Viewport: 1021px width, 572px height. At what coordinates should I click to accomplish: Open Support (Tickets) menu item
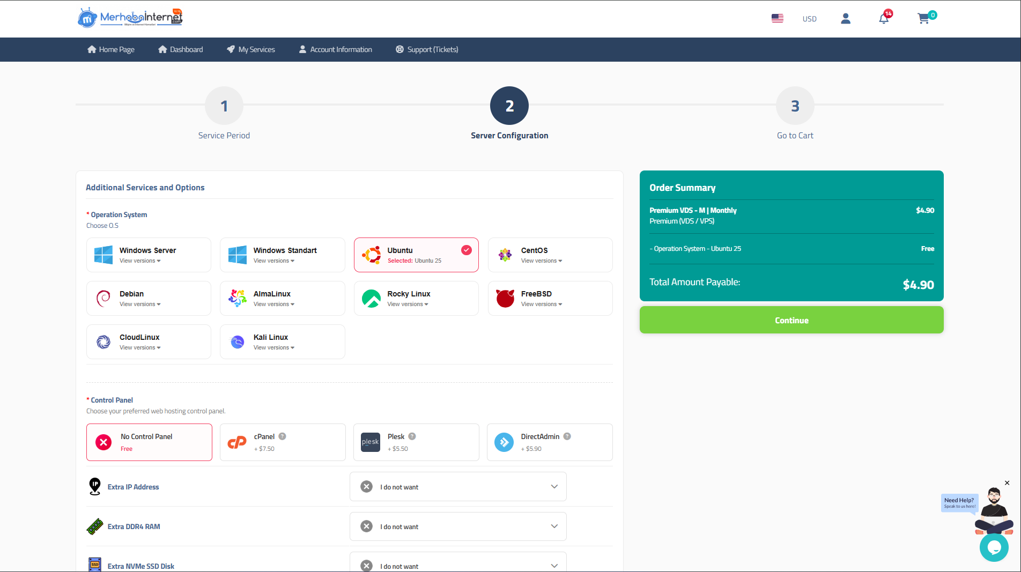click(x=427, y=49)
